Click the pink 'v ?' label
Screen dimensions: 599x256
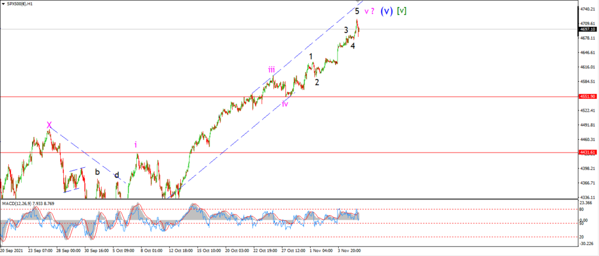[369, 12]
